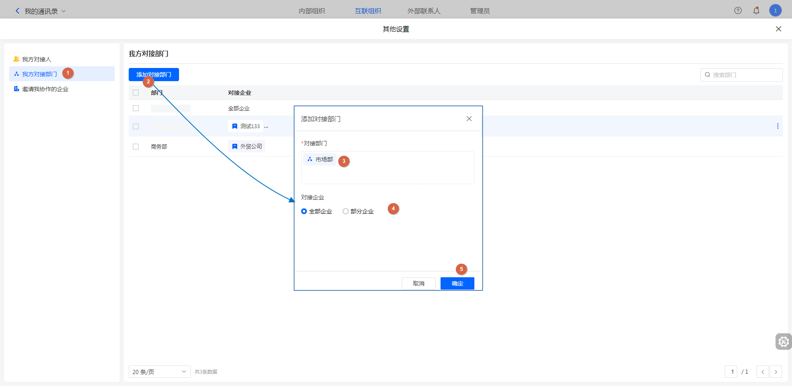Click the floating settings gear icon

783,342
